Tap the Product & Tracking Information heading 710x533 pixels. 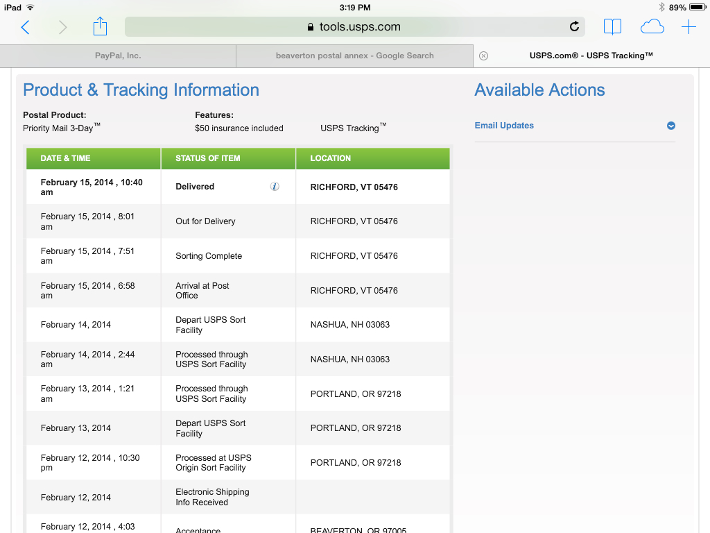click(x=141, y=90)
